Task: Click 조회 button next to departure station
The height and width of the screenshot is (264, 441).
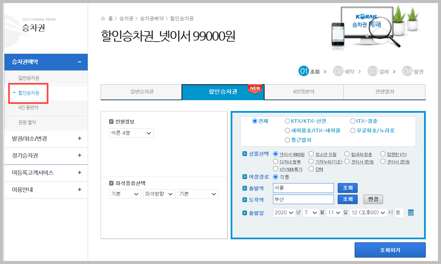Action: [348, 188]
